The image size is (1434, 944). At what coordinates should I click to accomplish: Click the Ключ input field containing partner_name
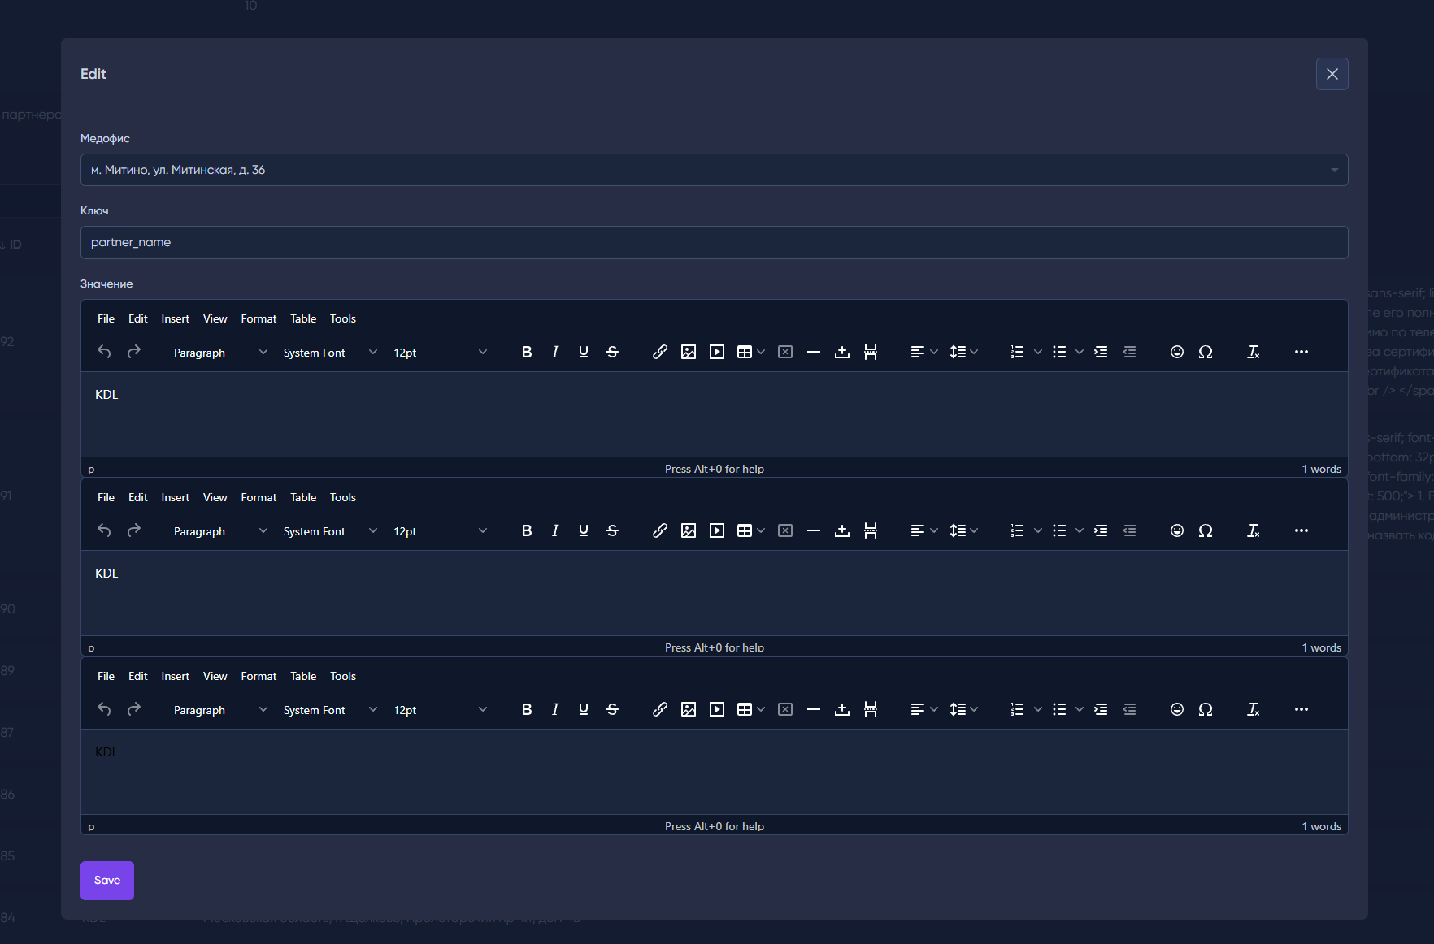(714, 242)
